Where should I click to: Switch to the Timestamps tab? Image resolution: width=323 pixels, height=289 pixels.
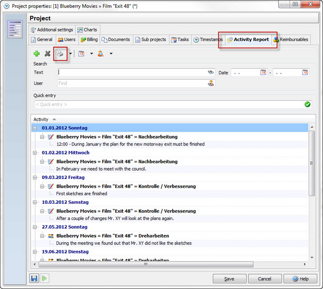[208, 40]
